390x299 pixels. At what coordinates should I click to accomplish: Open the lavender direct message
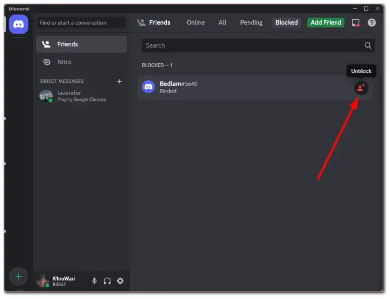click(82, 96)
